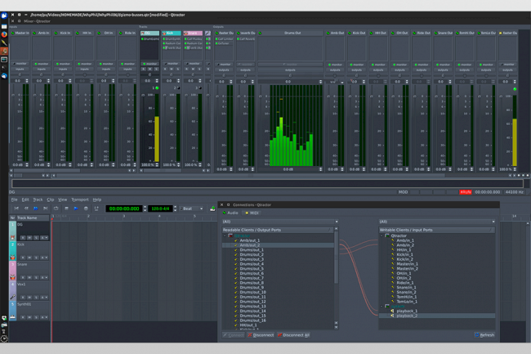Open the Beat snap dropdown

coord(193,208)
